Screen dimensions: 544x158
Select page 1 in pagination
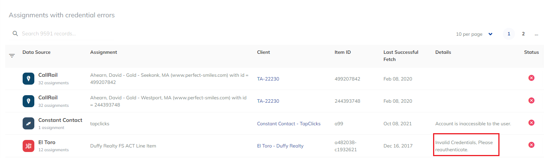(x=509, y=34)
